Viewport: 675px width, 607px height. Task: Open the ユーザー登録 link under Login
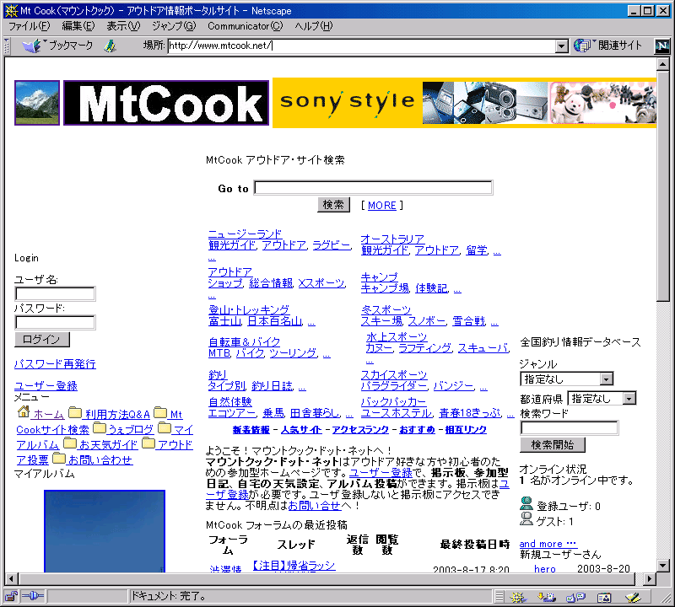coord(46,386)
